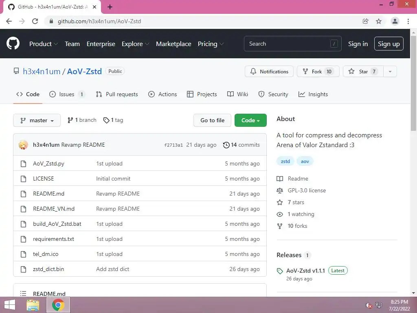The height and width of the screenshot is (313, 417).
Task: Click the zstd topic tag
Action: (285, 161)
